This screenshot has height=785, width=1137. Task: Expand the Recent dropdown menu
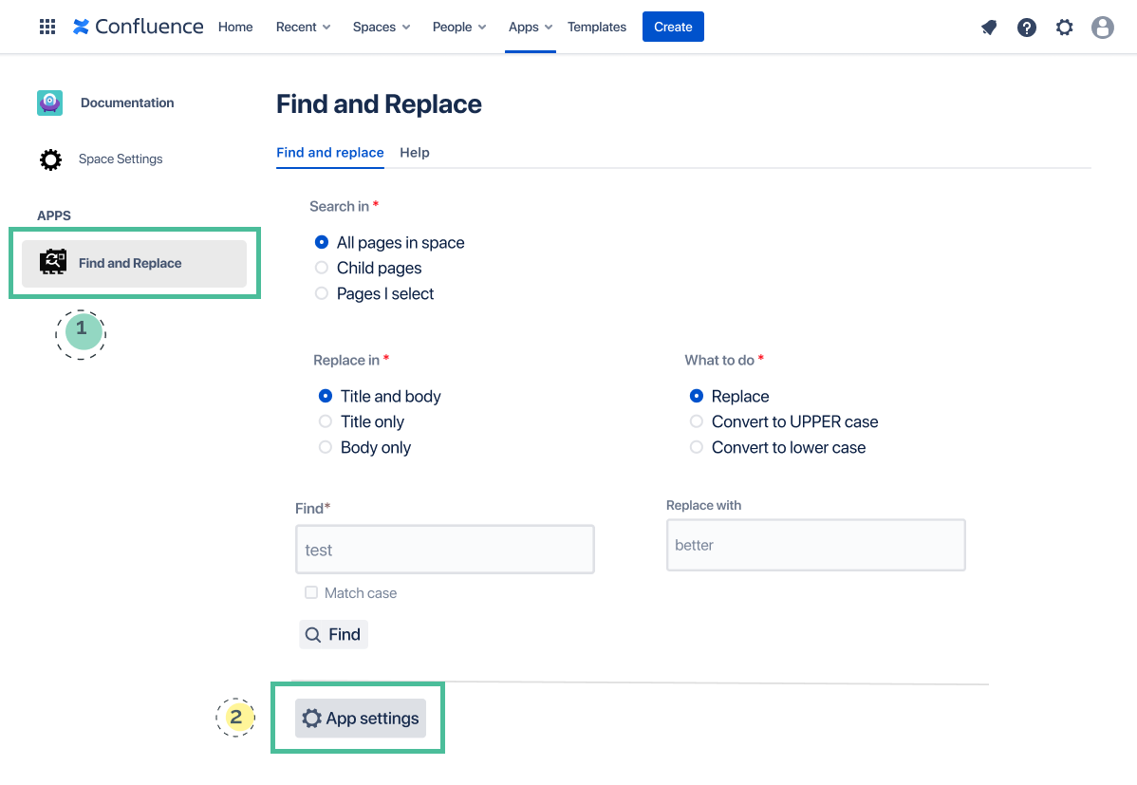(x=303, y=27)
